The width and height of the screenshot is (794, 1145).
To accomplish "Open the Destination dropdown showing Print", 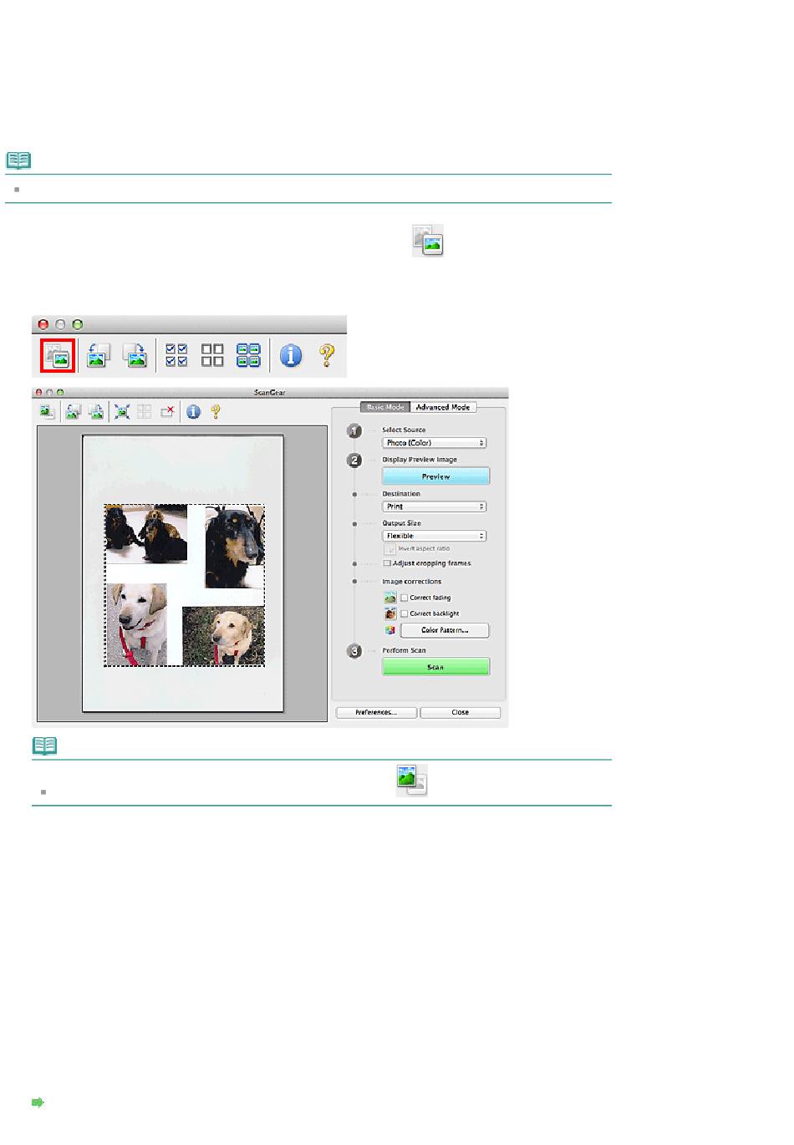I will pos(435,506).
